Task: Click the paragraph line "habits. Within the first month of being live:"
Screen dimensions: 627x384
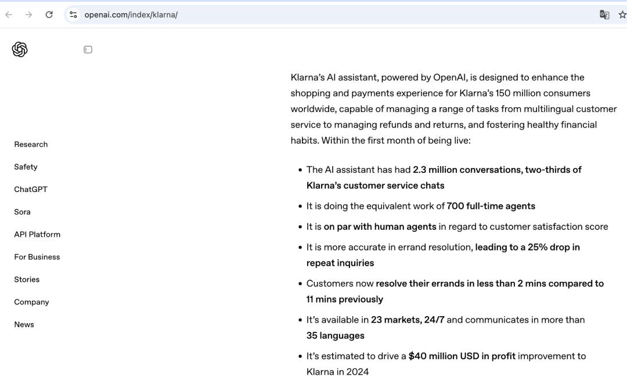Action: [381, 140]
